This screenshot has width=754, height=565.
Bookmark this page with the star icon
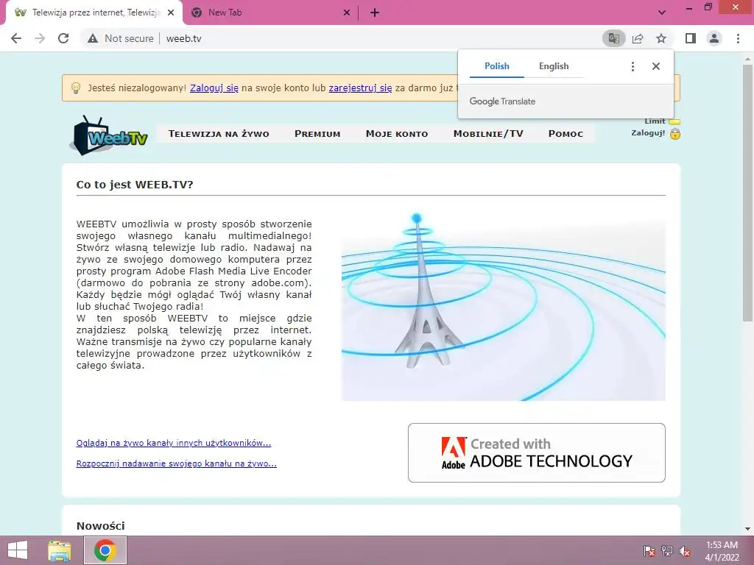661,38
